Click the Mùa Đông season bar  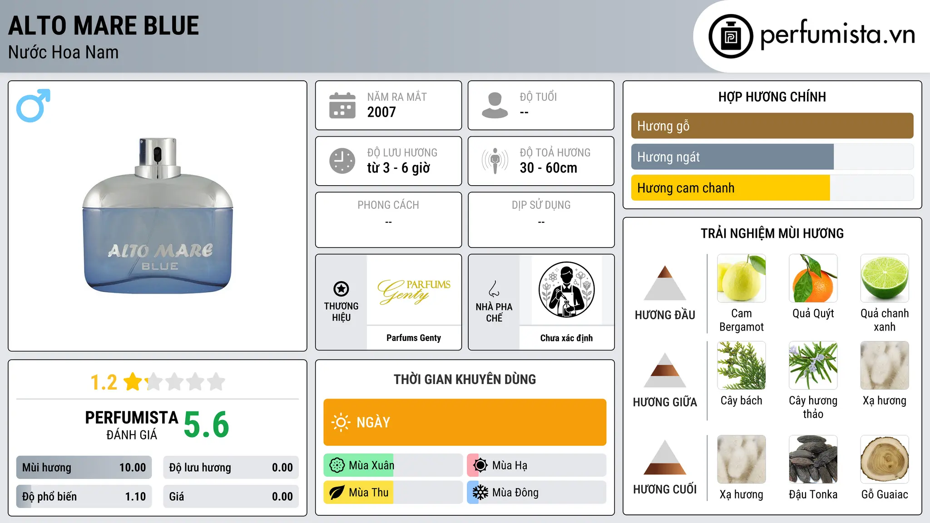pos(537,493)
